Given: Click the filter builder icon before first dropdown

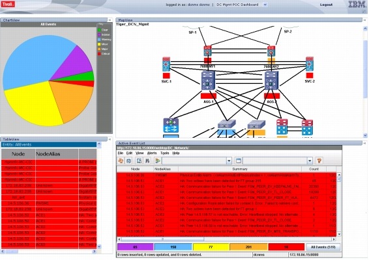Looking at the screenshot, I should pyautogui.click(x=157, y=161).
